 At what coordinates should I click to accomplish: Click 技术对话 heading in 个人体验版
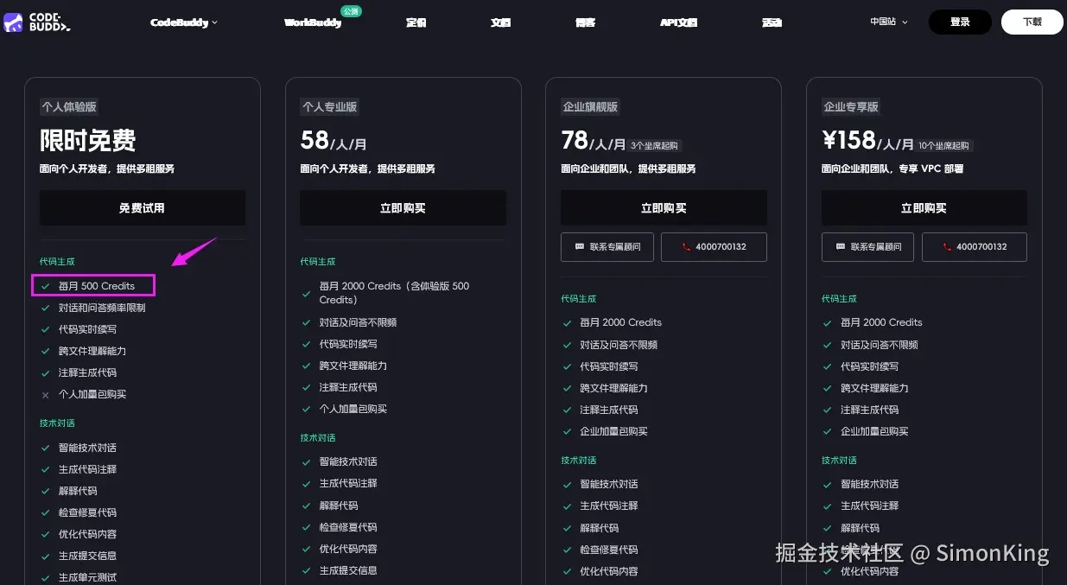click(57, 423)
